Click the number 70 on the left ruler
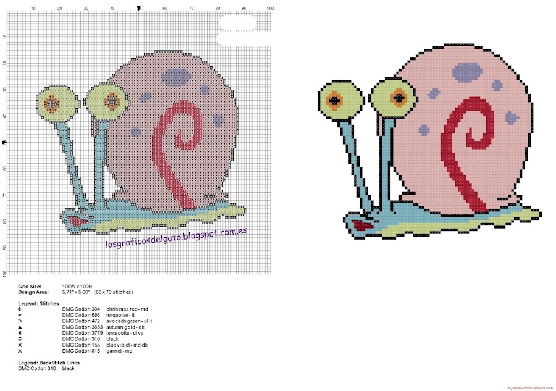 point(4,195)
